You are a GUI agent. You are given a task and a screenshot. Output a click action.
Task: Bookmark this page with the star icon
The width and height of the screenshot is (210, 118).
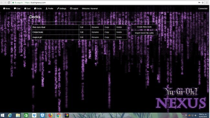tap(203, 3)
